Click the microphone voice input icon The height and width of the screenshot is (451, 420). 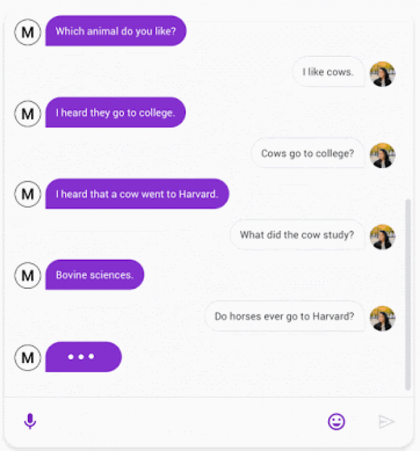[x=30, y=421]
